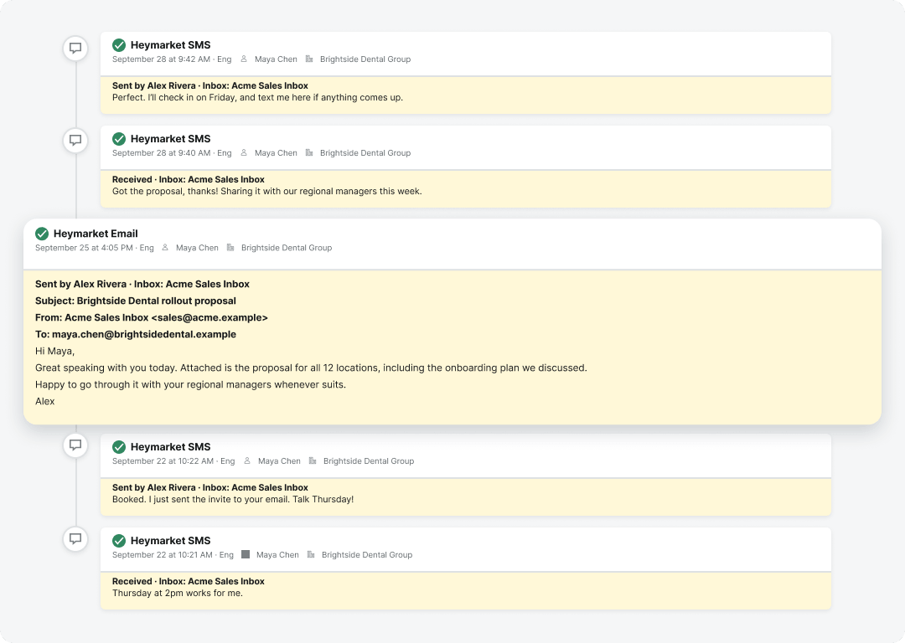The width and height of the screenshot is (905, 643).
Task: Open Maya Chen contact on the 10:22 AM SMS
Action: [279, 460]
